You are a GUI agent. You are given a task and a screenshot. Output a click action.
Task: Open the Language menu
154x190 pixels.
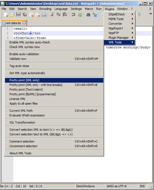[x=61, y=9]
